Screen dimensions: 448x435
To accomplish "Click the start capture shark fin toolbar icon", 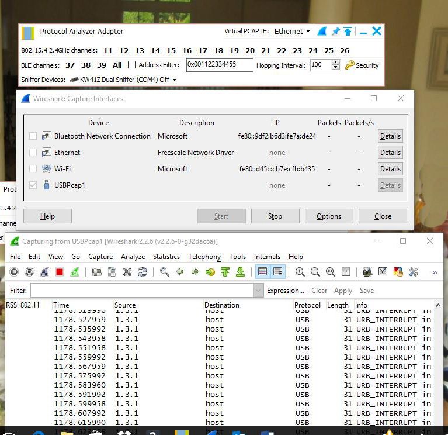I will tap(44, 272).
